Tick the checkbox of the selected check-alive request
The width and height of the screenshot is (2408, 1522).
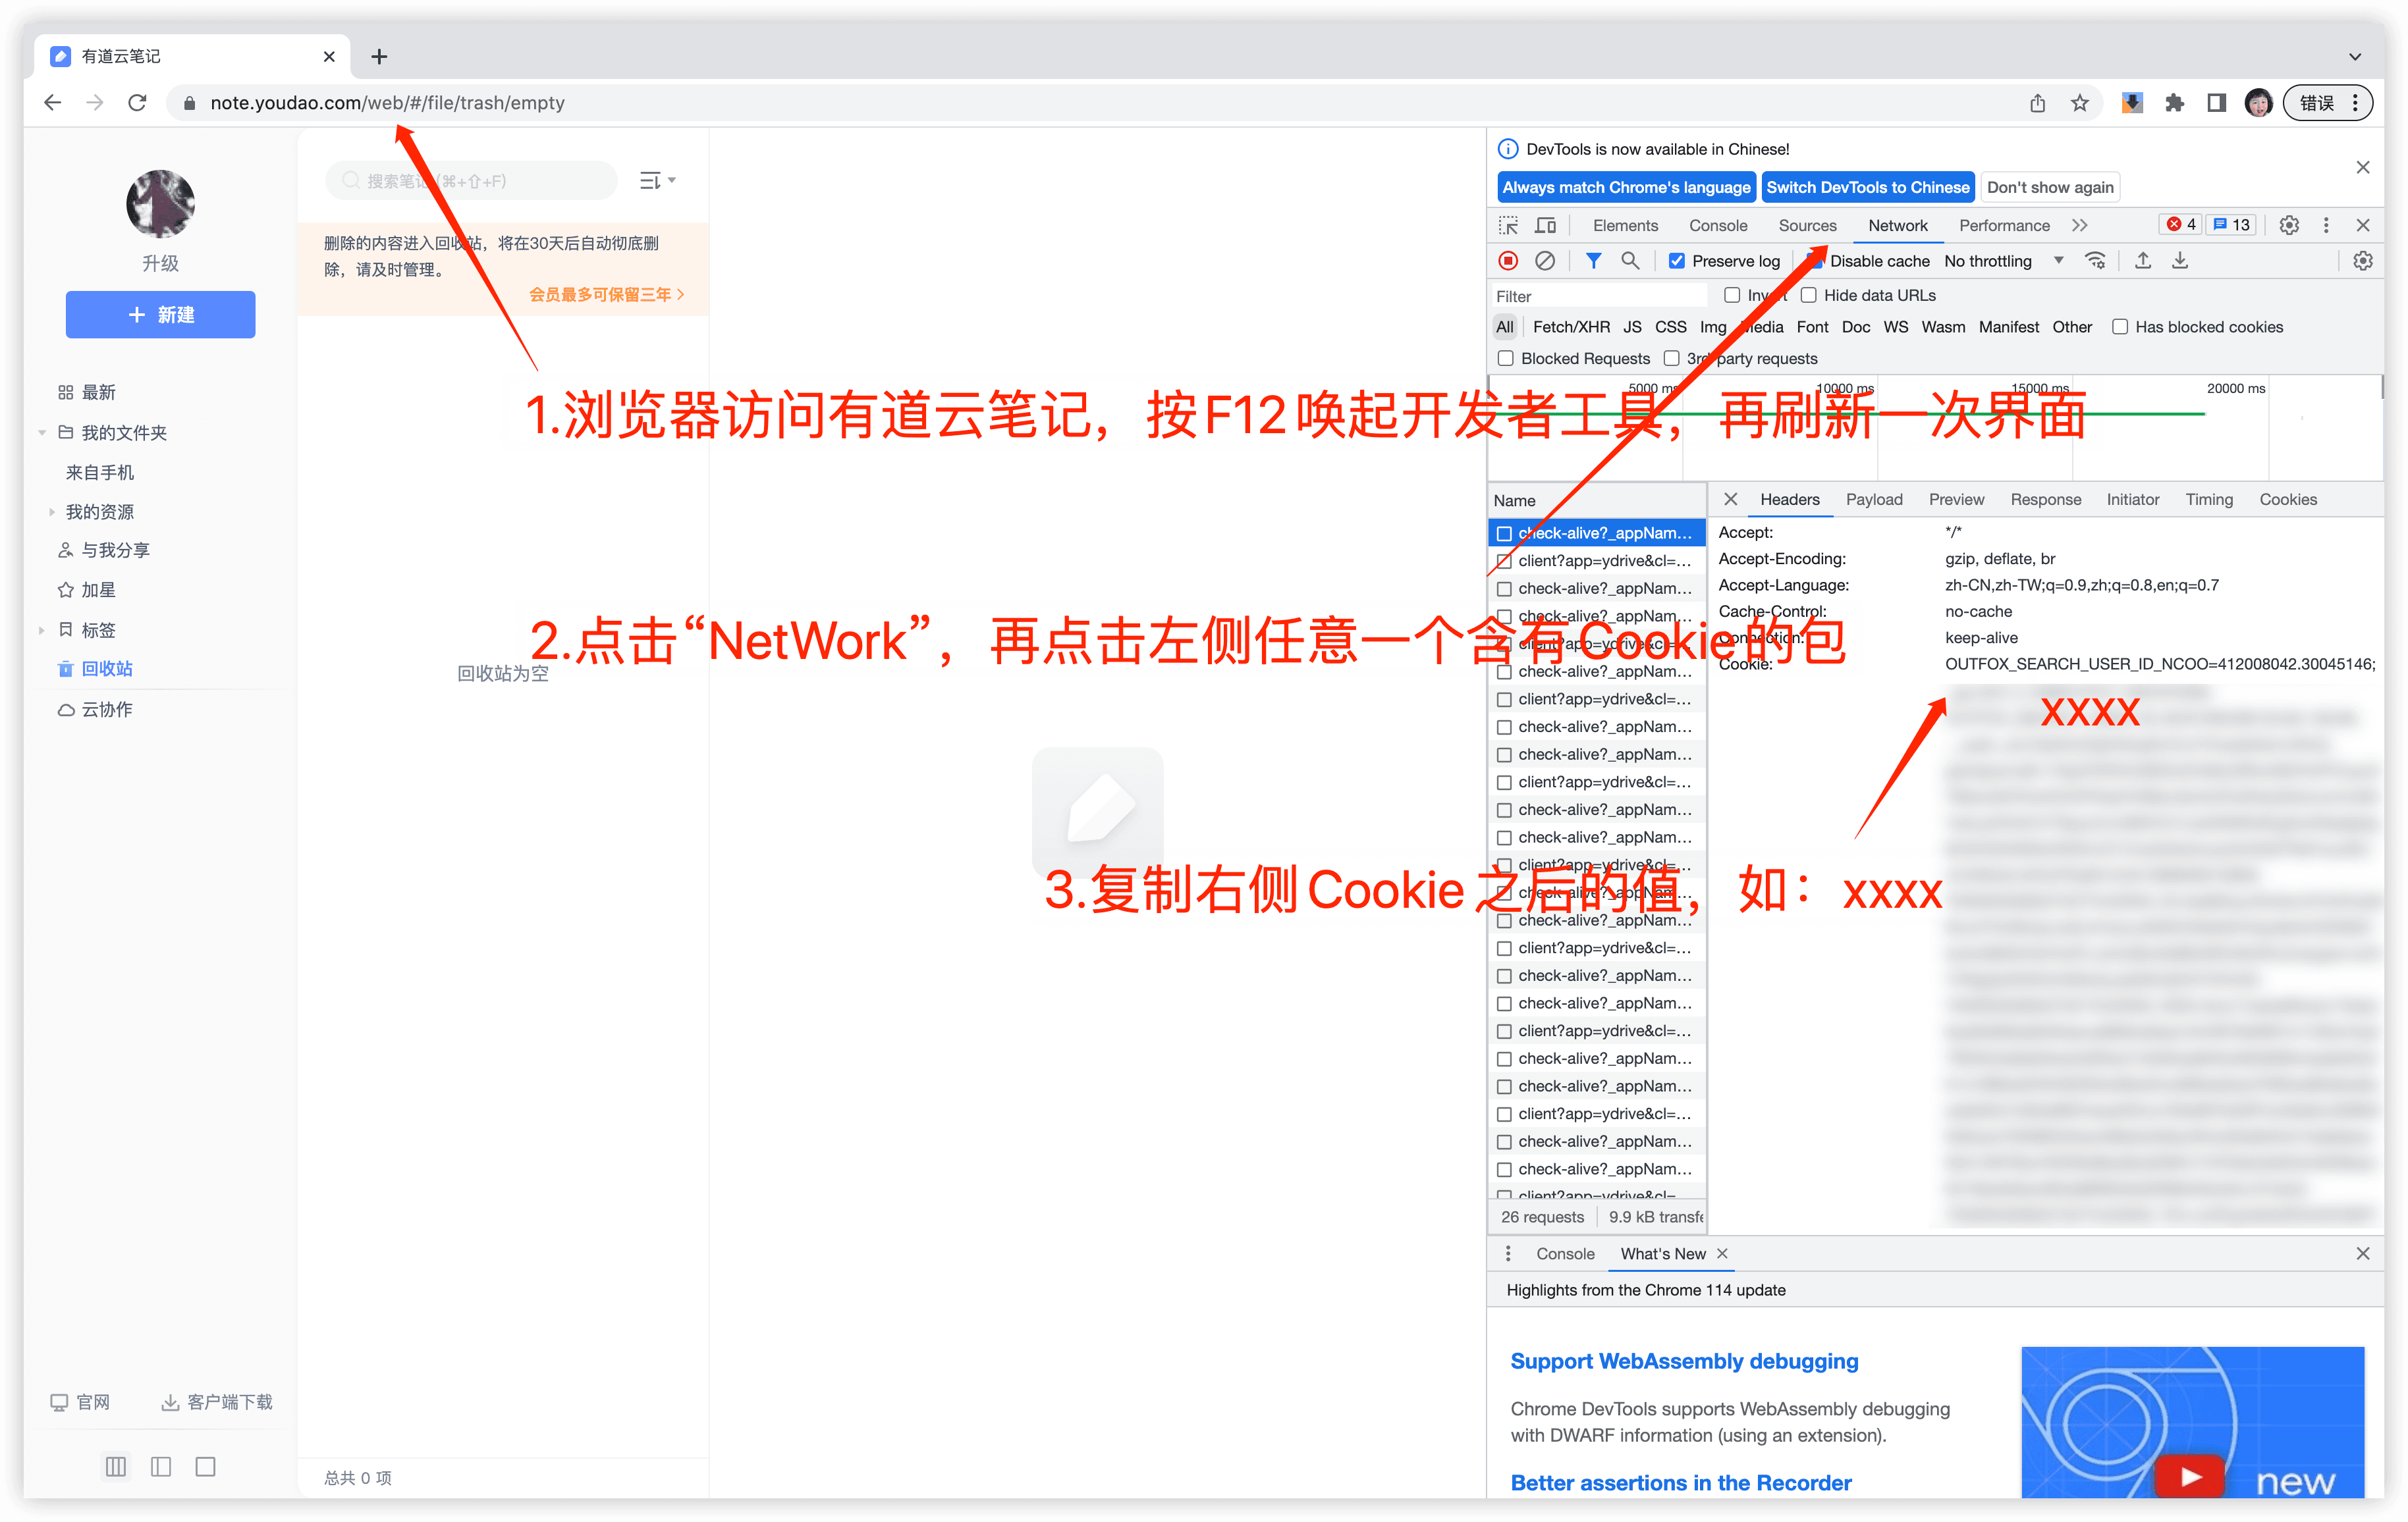tap(1504, 534)
